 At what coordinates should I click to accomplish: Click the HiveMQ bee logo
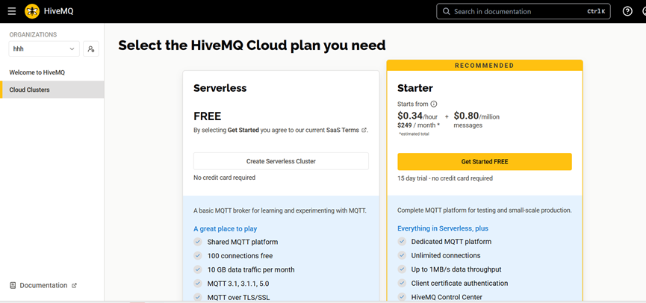coord(32,11)
